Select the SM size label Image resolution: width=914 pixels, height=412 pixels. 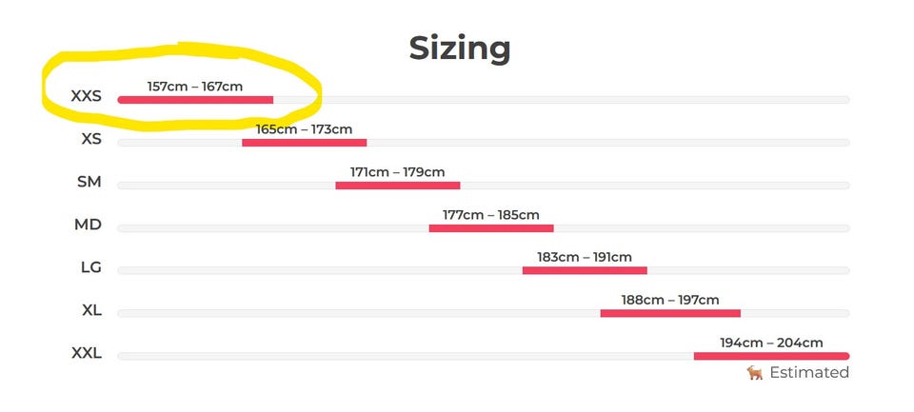point(89,182)
